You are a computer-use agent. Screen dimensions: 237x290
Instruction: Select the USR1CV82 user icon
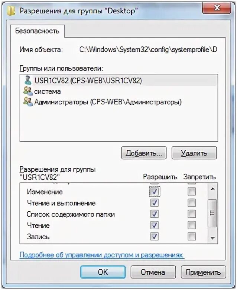point(28,80)
